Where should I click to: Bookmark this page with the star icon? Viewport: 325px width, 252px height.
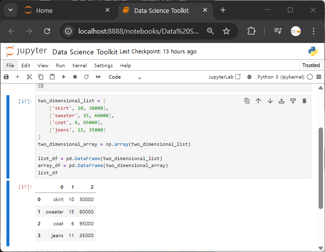[x=226, y=31]
